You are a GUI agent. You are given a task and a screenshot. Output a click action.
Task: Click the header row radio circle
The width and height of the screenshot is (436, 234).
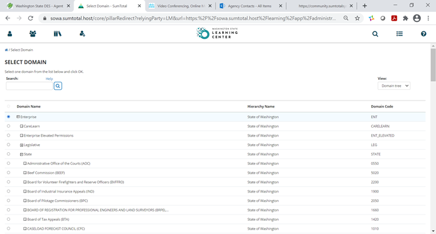click(x=9, y=106)
